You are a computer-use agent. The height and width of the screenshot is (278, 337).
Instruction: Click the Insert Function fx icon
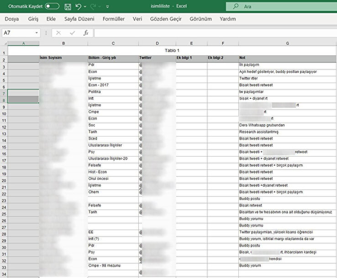[x=85, y=33]
